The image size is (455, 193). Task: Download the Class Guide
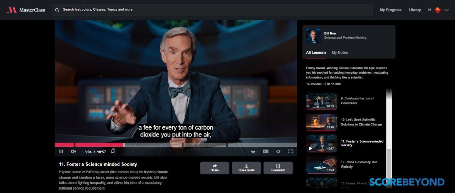(x=246, y=168)
